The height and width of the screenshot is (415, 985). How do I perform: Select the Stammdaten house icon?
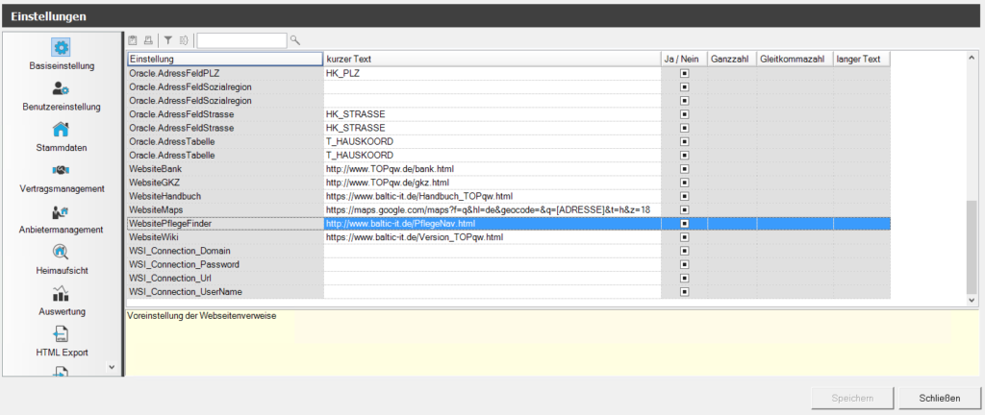pos(61,130)
